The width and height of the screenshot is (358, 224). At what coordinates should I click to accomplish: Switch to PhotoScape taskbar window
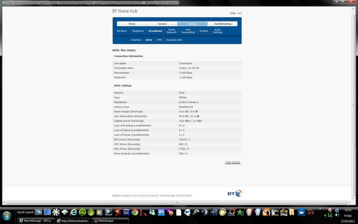point(111,221)
